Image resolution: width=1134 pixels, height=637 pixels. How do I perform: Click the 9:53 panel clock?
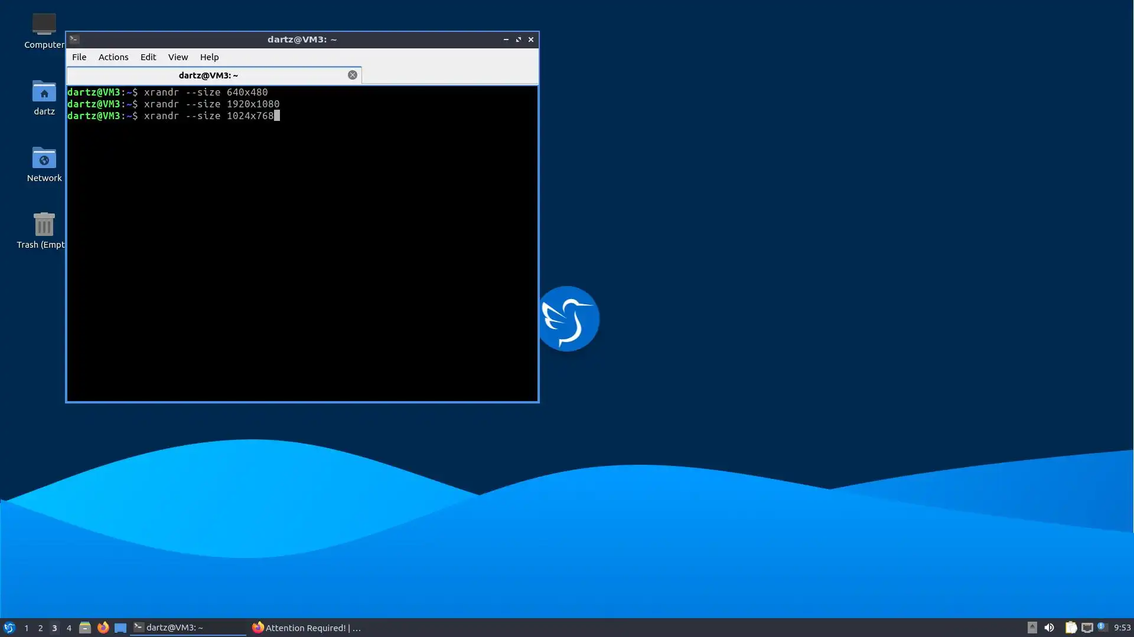point(1122,628)
